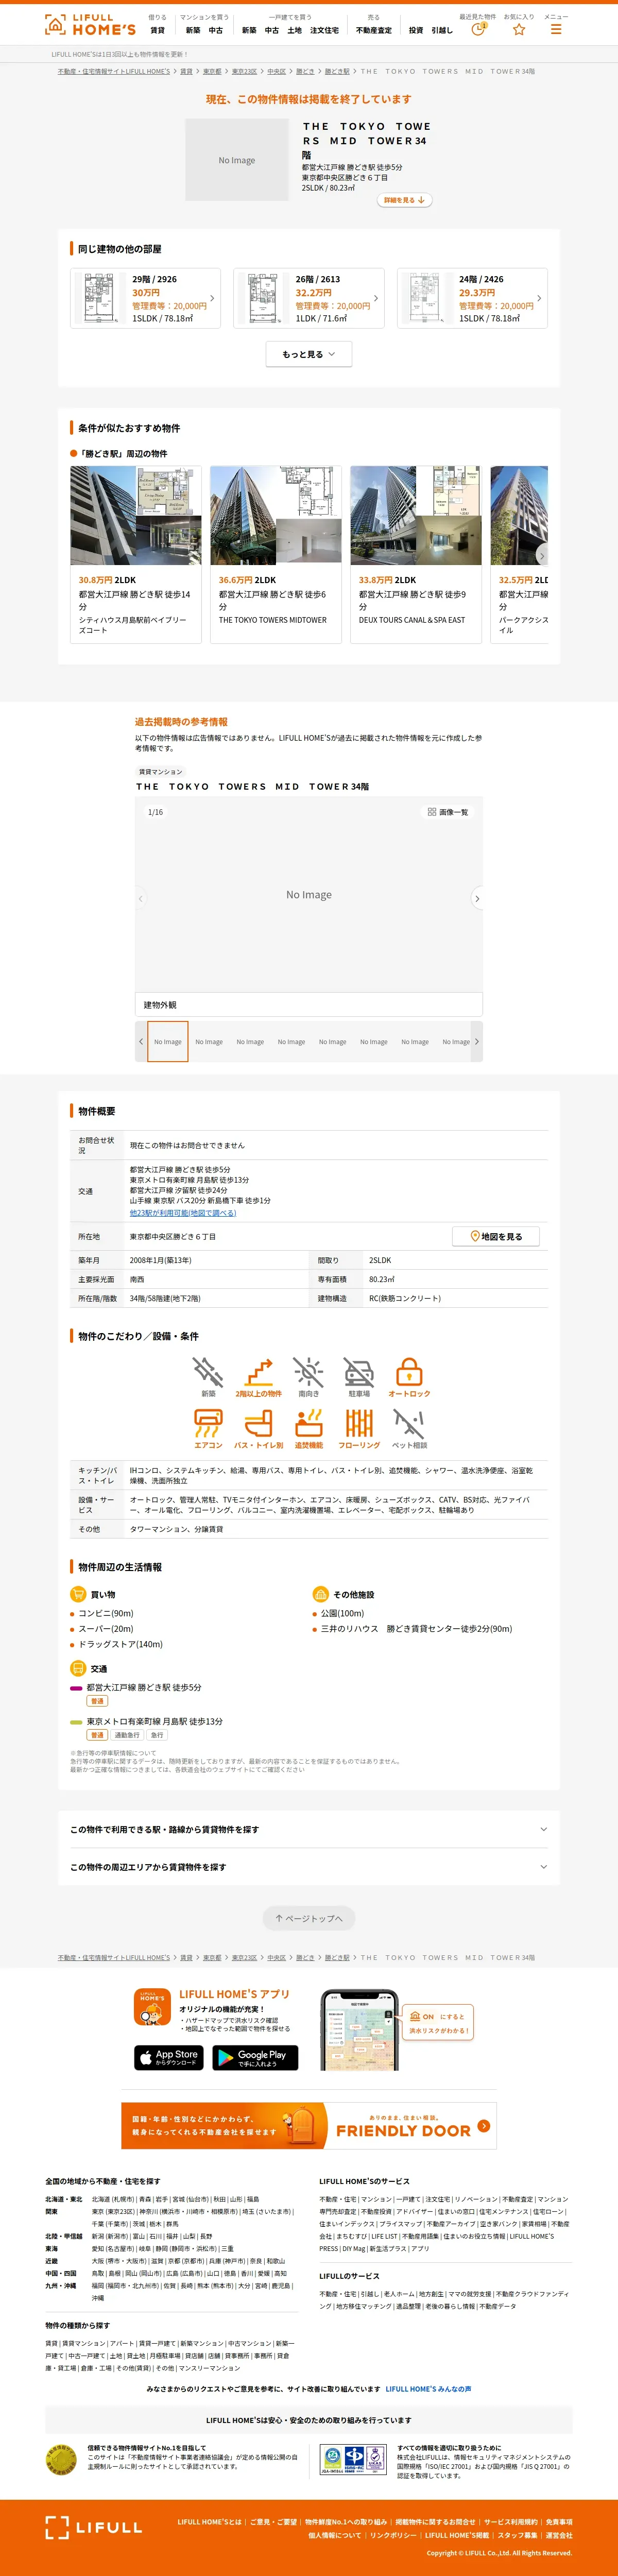Click the 新築 not-applicable feature icon
Screen dimensions: 618x2576
click(x=208, y=1371)
